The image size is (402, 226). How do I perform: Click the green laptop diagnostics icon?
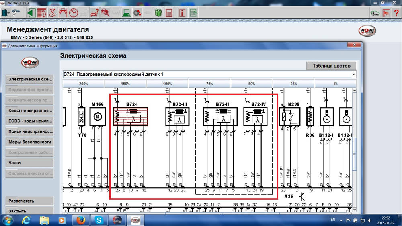click(126, 12)
